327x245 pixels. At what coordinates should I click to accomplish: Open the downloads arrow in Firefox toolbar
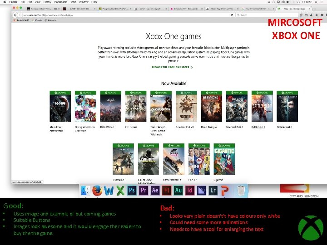311,15
